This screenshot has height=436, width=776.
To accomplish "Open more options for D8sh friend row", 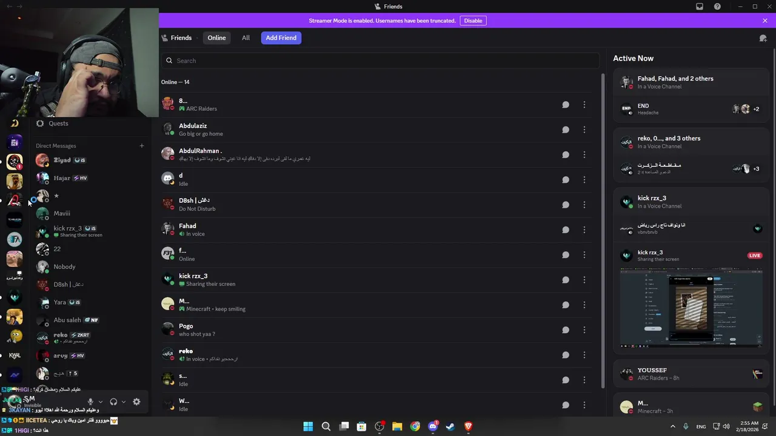I will pyautogui.click(x=584, y=205).
